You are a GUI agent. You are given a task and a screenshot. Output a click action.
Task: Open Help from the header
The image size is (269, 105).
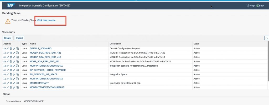coord(251,6)
